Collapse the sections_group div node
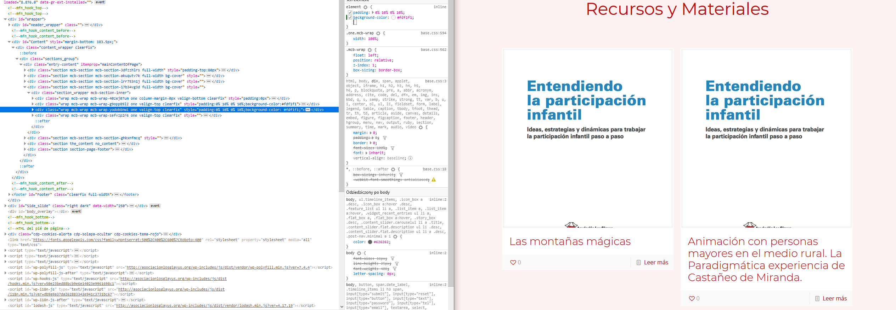This screenshot has width=896, height=310. point(17,59)
